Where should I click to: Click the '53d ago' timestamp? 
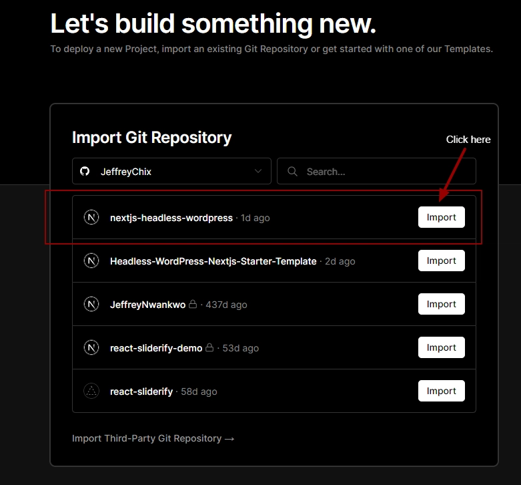[x=241, y=348]
